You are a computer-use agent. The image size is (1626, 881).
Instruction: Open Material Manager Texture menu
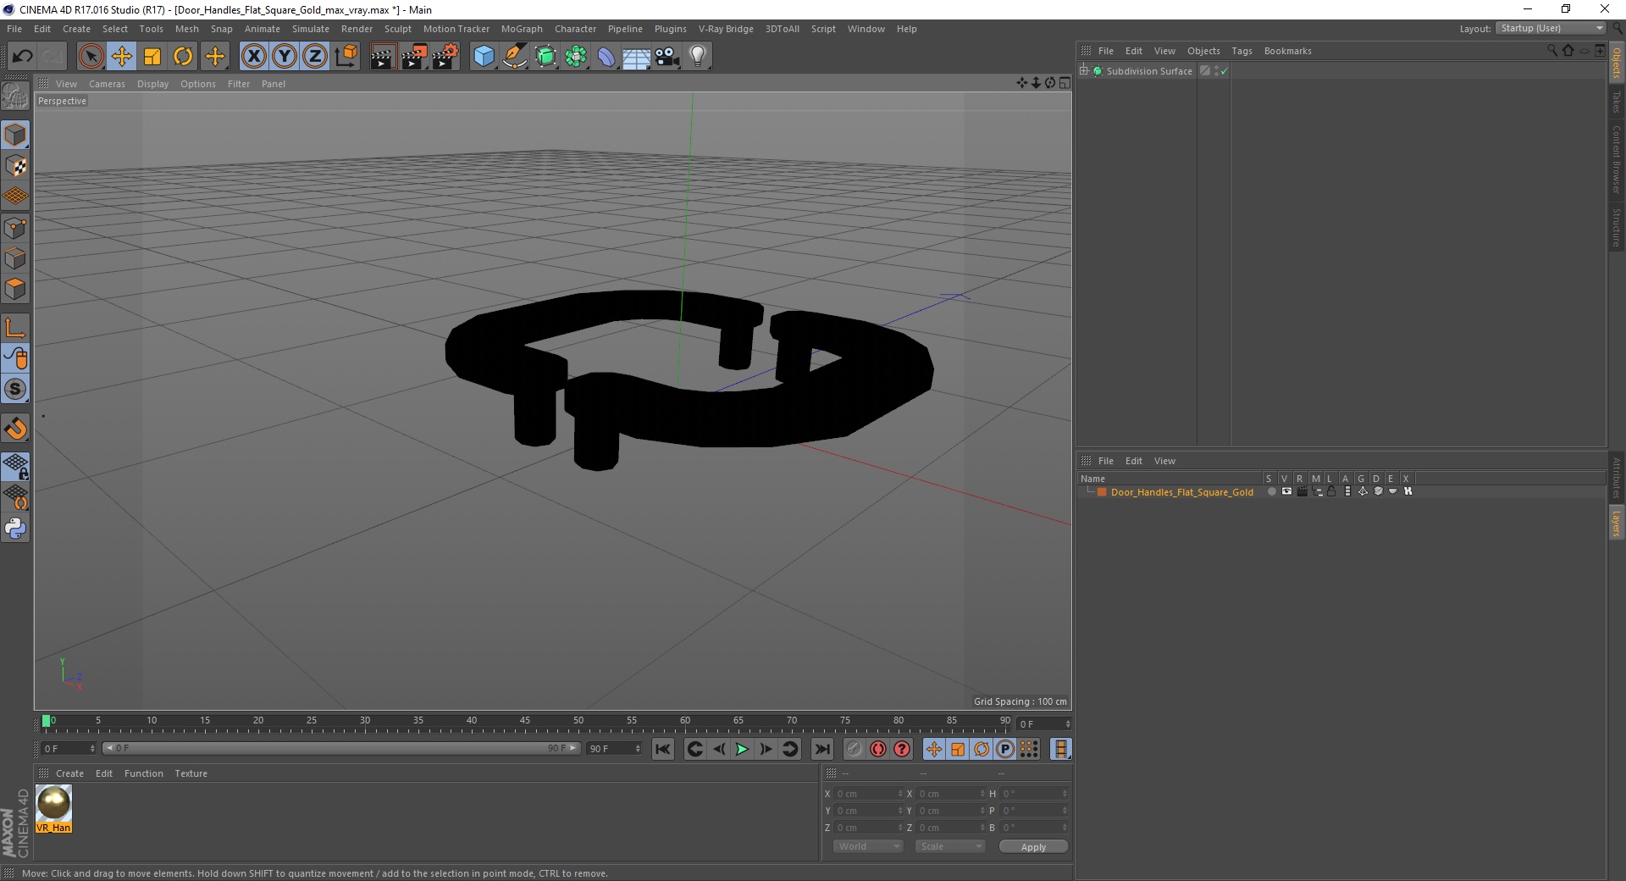tap(191, 773)
